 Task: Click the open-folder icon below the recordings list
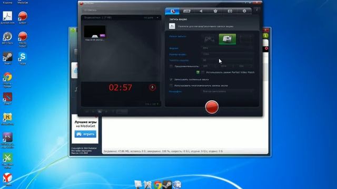tap(100, 111)
